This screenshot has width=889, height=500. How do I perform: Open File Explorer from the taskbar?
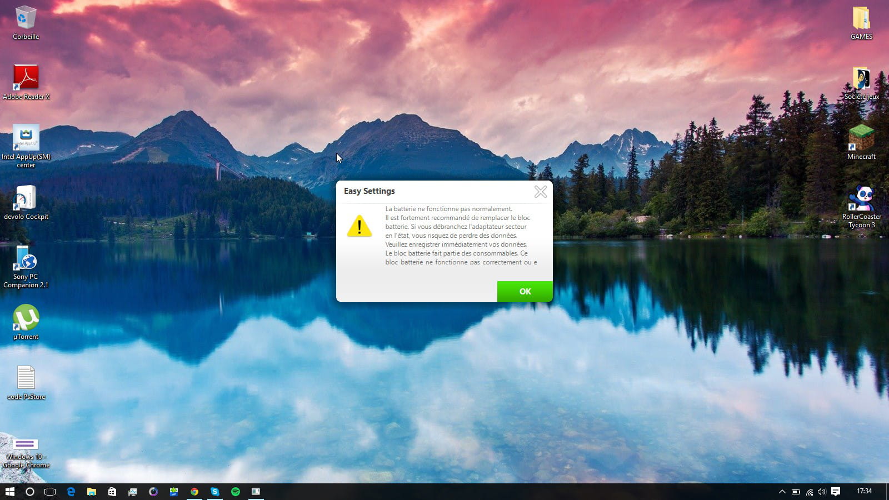coord(92,492)
